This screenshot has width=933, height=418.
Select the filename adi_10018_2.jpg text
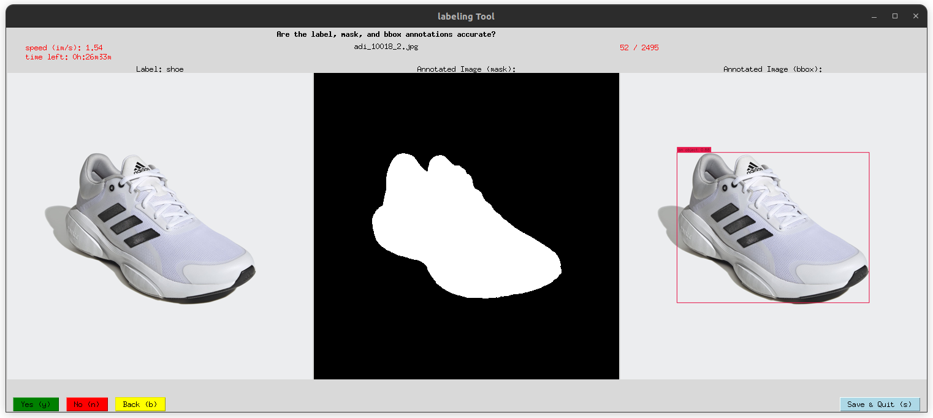click(386, 47)
